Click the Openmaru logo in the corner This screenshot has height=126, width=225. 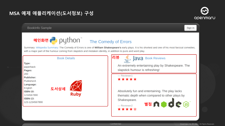(205, 14)
